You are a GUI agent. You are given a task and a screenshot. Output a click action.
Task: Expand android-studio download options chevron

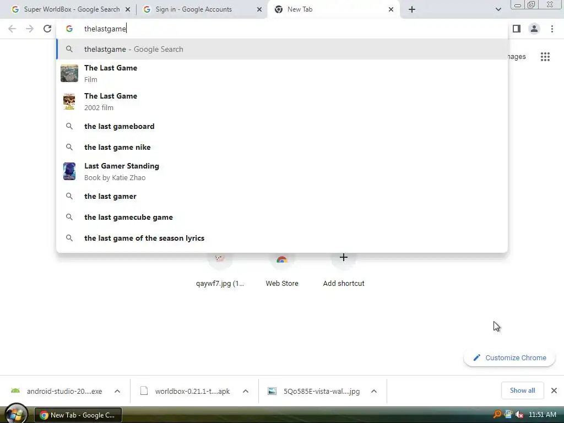point(117,391)
